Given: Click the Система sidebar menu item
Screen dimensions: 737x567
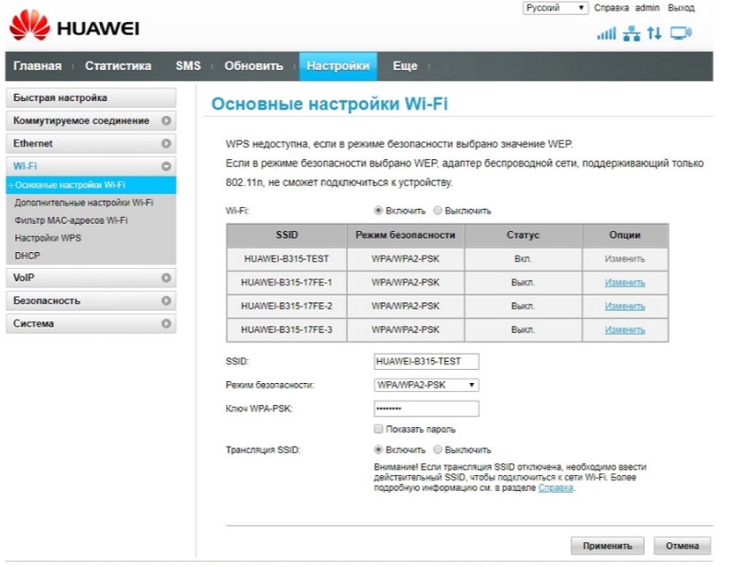Looking at the screenshot, I should coord(90,324).
